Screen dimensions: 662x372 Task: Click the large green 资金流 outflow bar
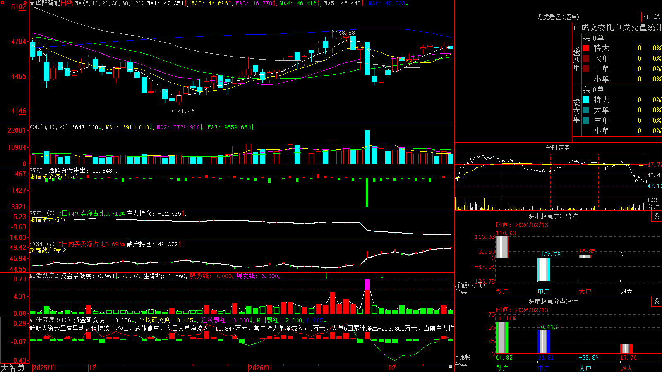point(367,193)
